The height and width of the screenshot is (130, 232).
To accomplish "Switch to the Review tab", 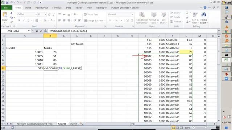I will 79,8.
